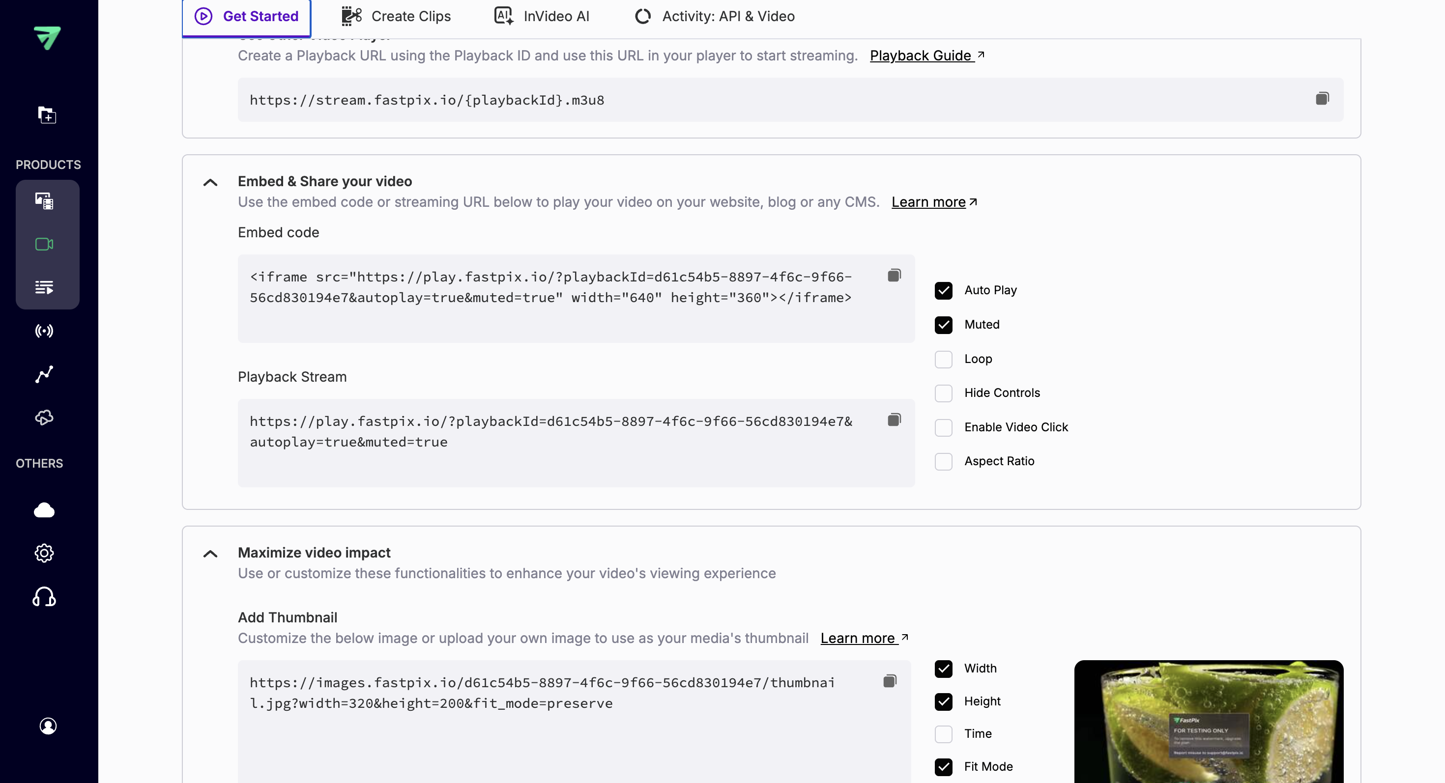Copy the thumbnail image URL
Screen dimensions: 1445x783
(890, 681)
